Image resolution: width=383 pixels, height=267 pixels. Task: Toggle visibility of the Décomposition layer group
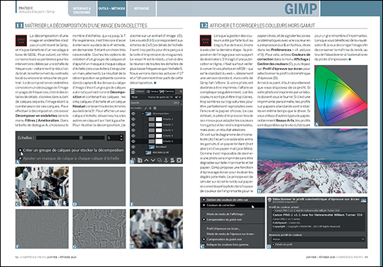click(x=133, y=113)
